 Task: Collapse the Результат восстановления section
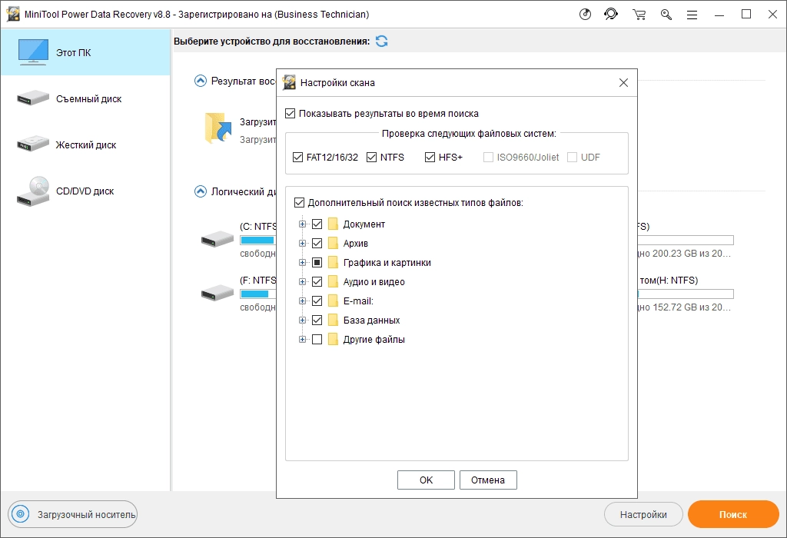pos(201,81)
